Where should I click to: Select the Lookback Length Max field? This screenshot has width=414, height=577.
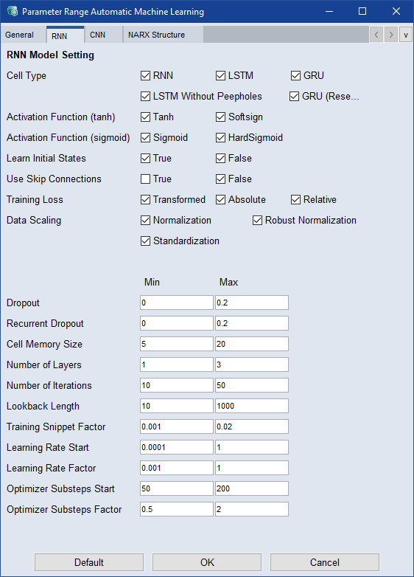pyautogui.click(x=252, y=406)
